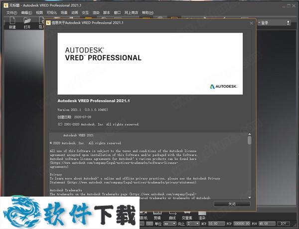The image size is (299, 229).
Task: Open the 曲线 curve editor module
Action: click(172, 216)
